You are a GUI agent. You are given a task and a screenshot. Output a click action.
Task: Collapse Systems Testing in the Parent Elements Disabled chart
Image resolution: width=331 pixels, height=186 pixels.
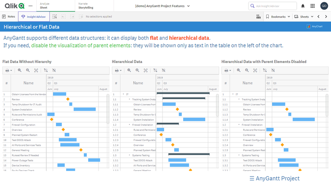click(239, 155)
